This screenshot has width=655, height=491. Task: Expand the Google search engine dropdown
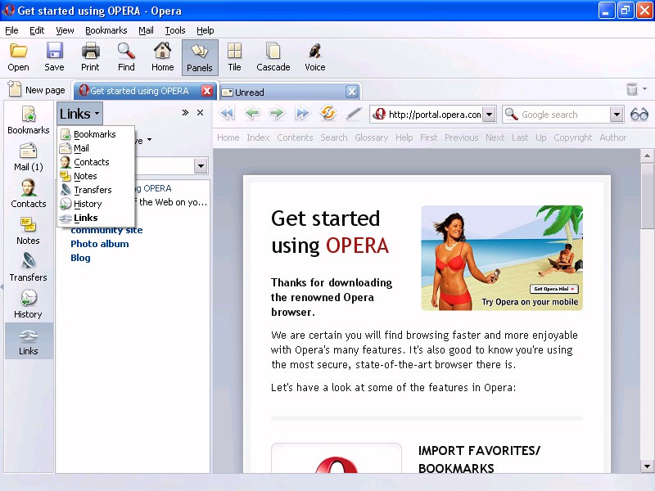617,115
